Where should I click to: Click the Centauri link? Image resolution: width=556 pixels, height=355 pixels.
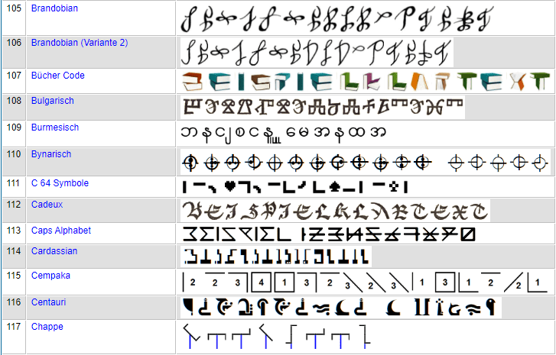coord(48,302)
